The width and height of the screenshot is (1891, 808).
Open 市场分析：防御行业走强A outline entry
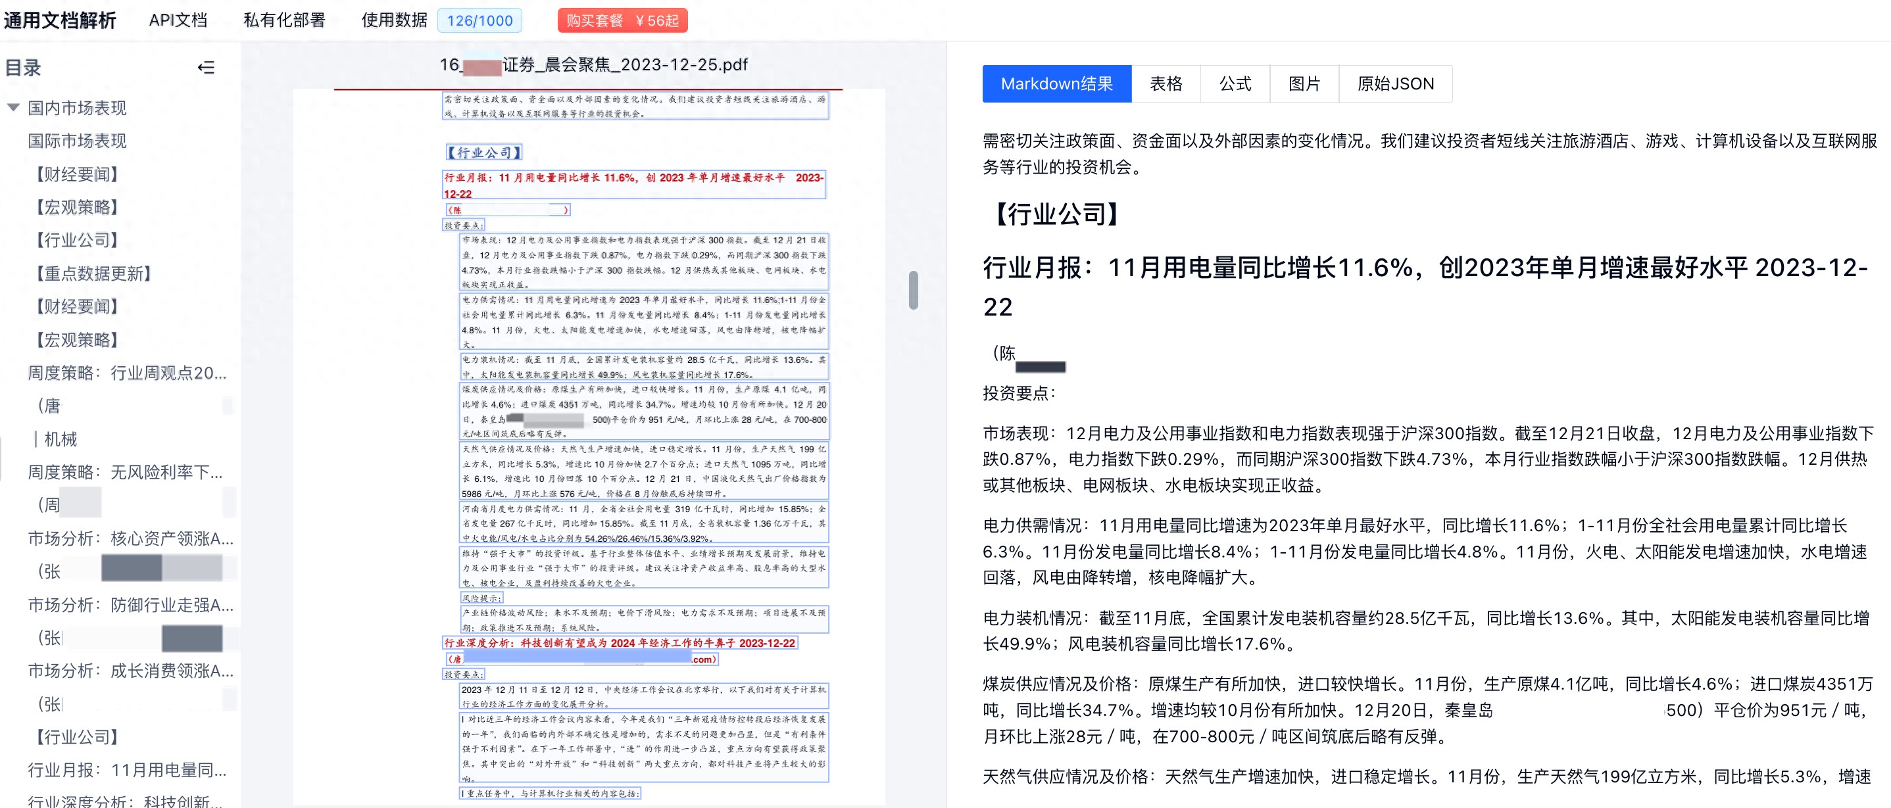131,605
